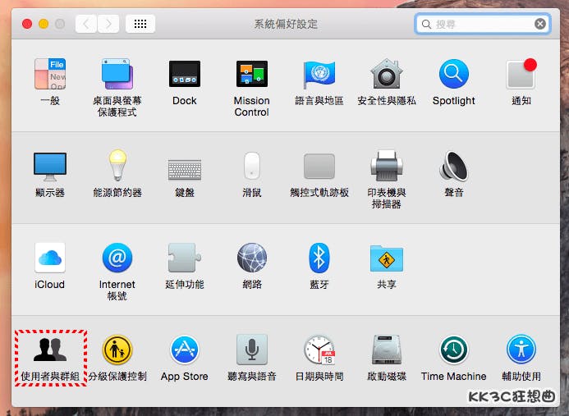Open 觸控式軌跡板 preferences
Image resolution: width=569 pixels, height=416 pixels.
(x=319, y=166)
